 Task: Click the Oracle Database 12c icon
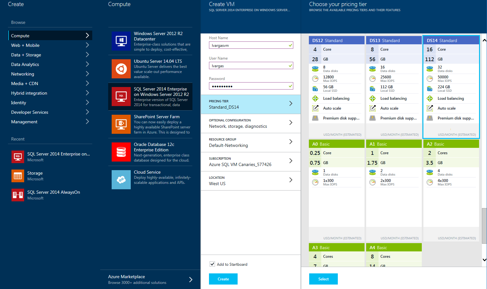pyautogui.click(x=121, y=152)
